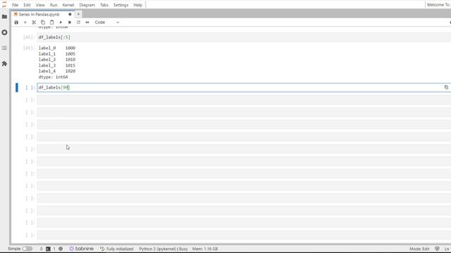The image size is (451, 253).
Task: Click the first empty cell below active cell
Action: tap(244, 100)
